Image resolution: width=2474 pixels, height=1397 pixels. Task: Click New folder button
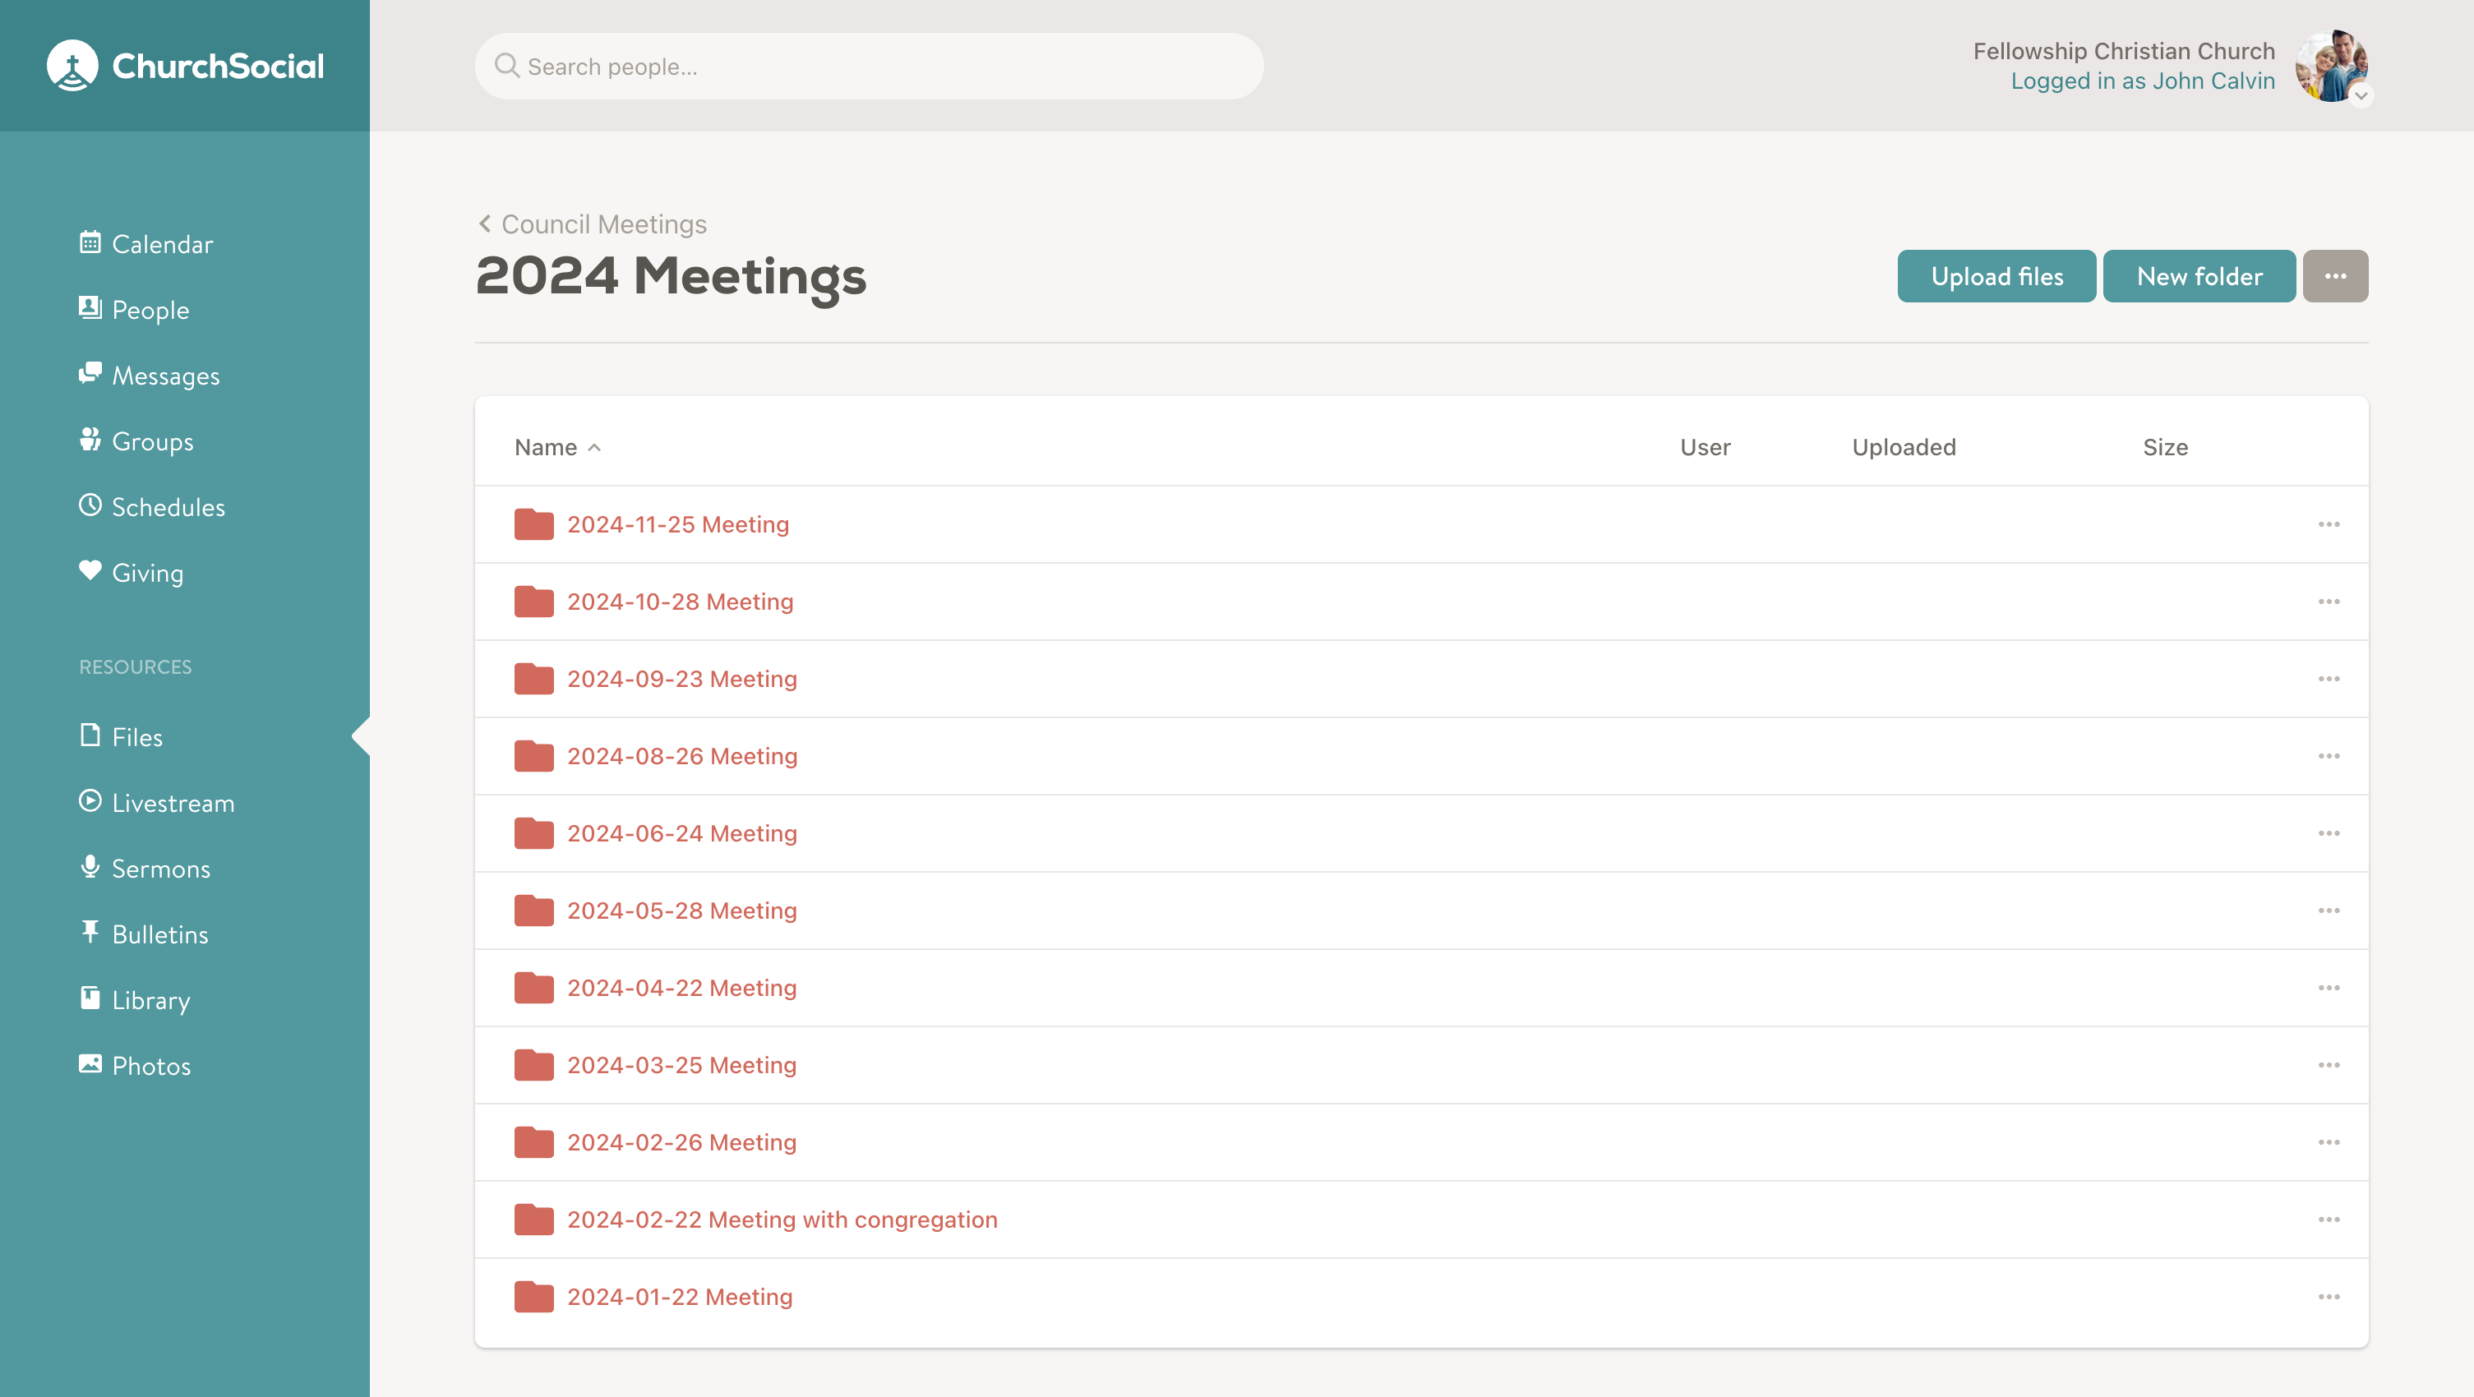pos(2199,275)
